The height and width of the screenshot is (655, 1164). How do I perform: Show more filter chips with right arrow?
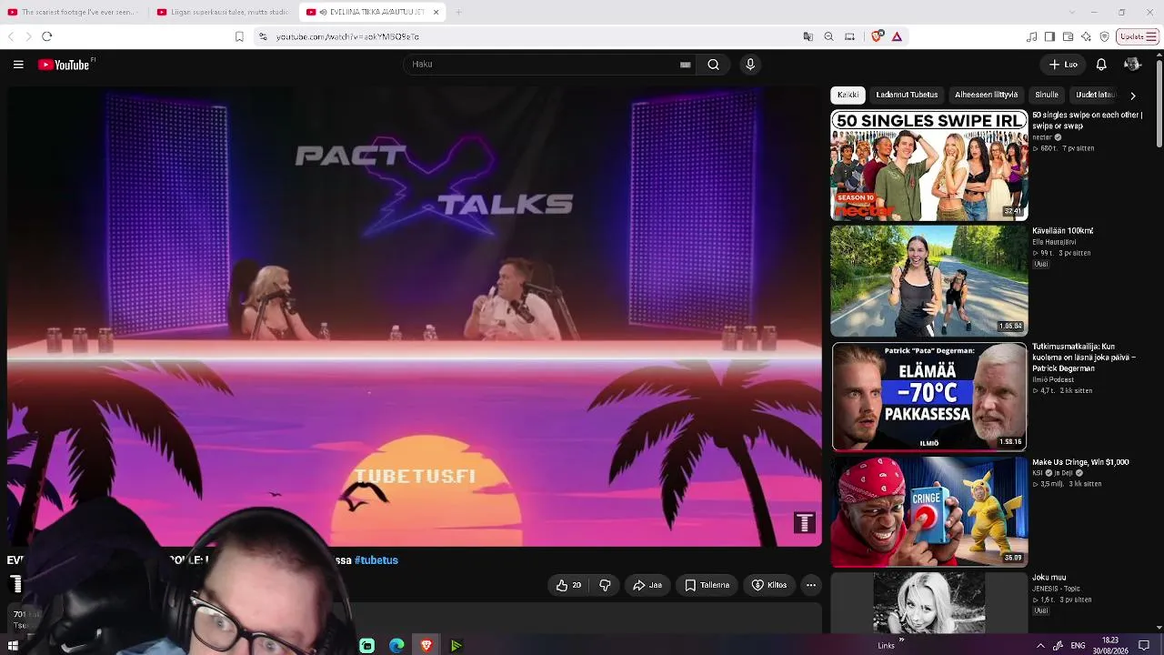[x=1132, y=95]
